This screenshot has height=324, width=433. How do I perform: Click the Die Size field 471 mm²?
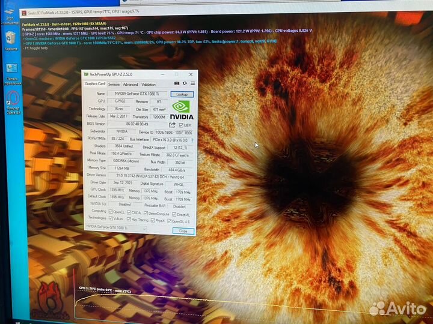[x=159, y=109]
